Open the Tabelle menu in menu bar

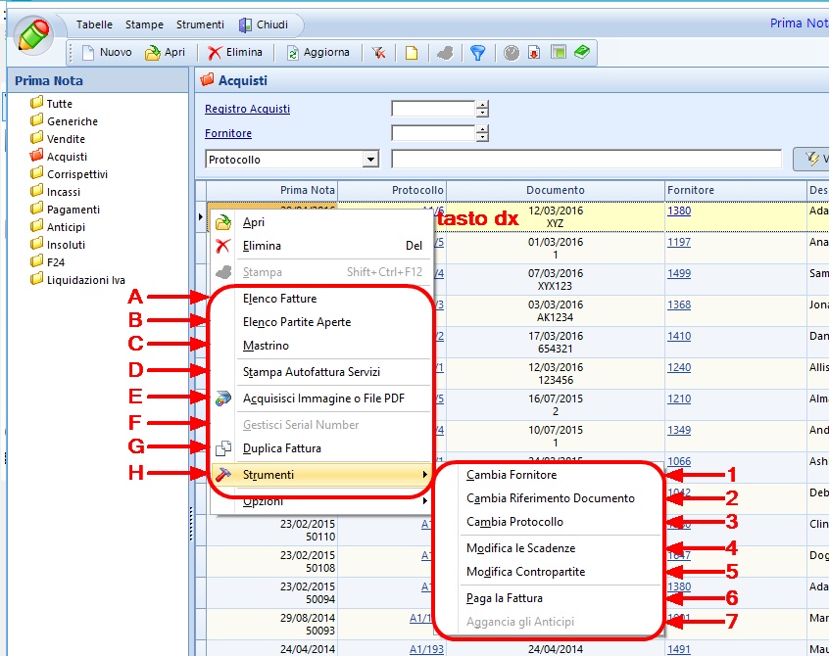pyautogui.click(x=94, y=24)
